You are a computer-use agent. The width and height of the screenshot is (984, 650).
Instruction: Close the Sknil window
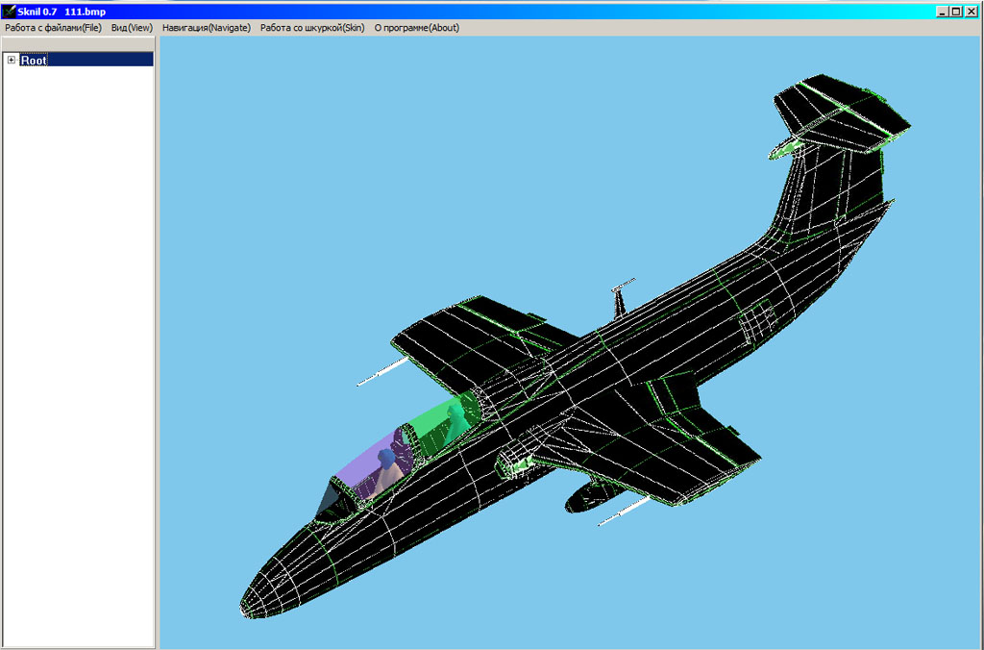point(971,12)
